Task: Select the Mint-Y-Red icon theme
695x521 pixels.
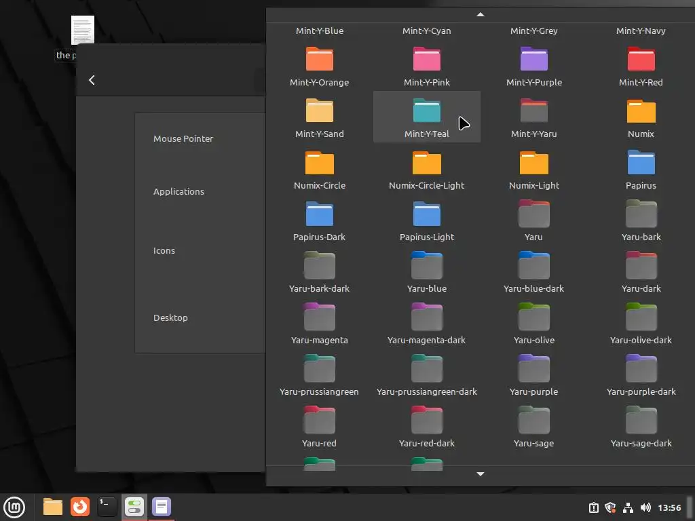Action: tap(641, 65)
